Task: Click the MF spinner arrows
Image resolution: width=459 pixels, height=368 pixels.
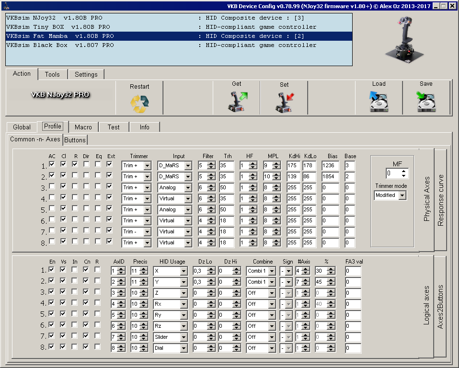Action: [x=404, y=173]
